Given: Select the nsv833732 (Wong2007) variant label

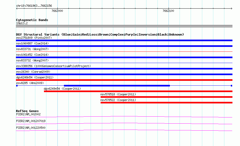Looking at the screenshot, I should point(32,60).
